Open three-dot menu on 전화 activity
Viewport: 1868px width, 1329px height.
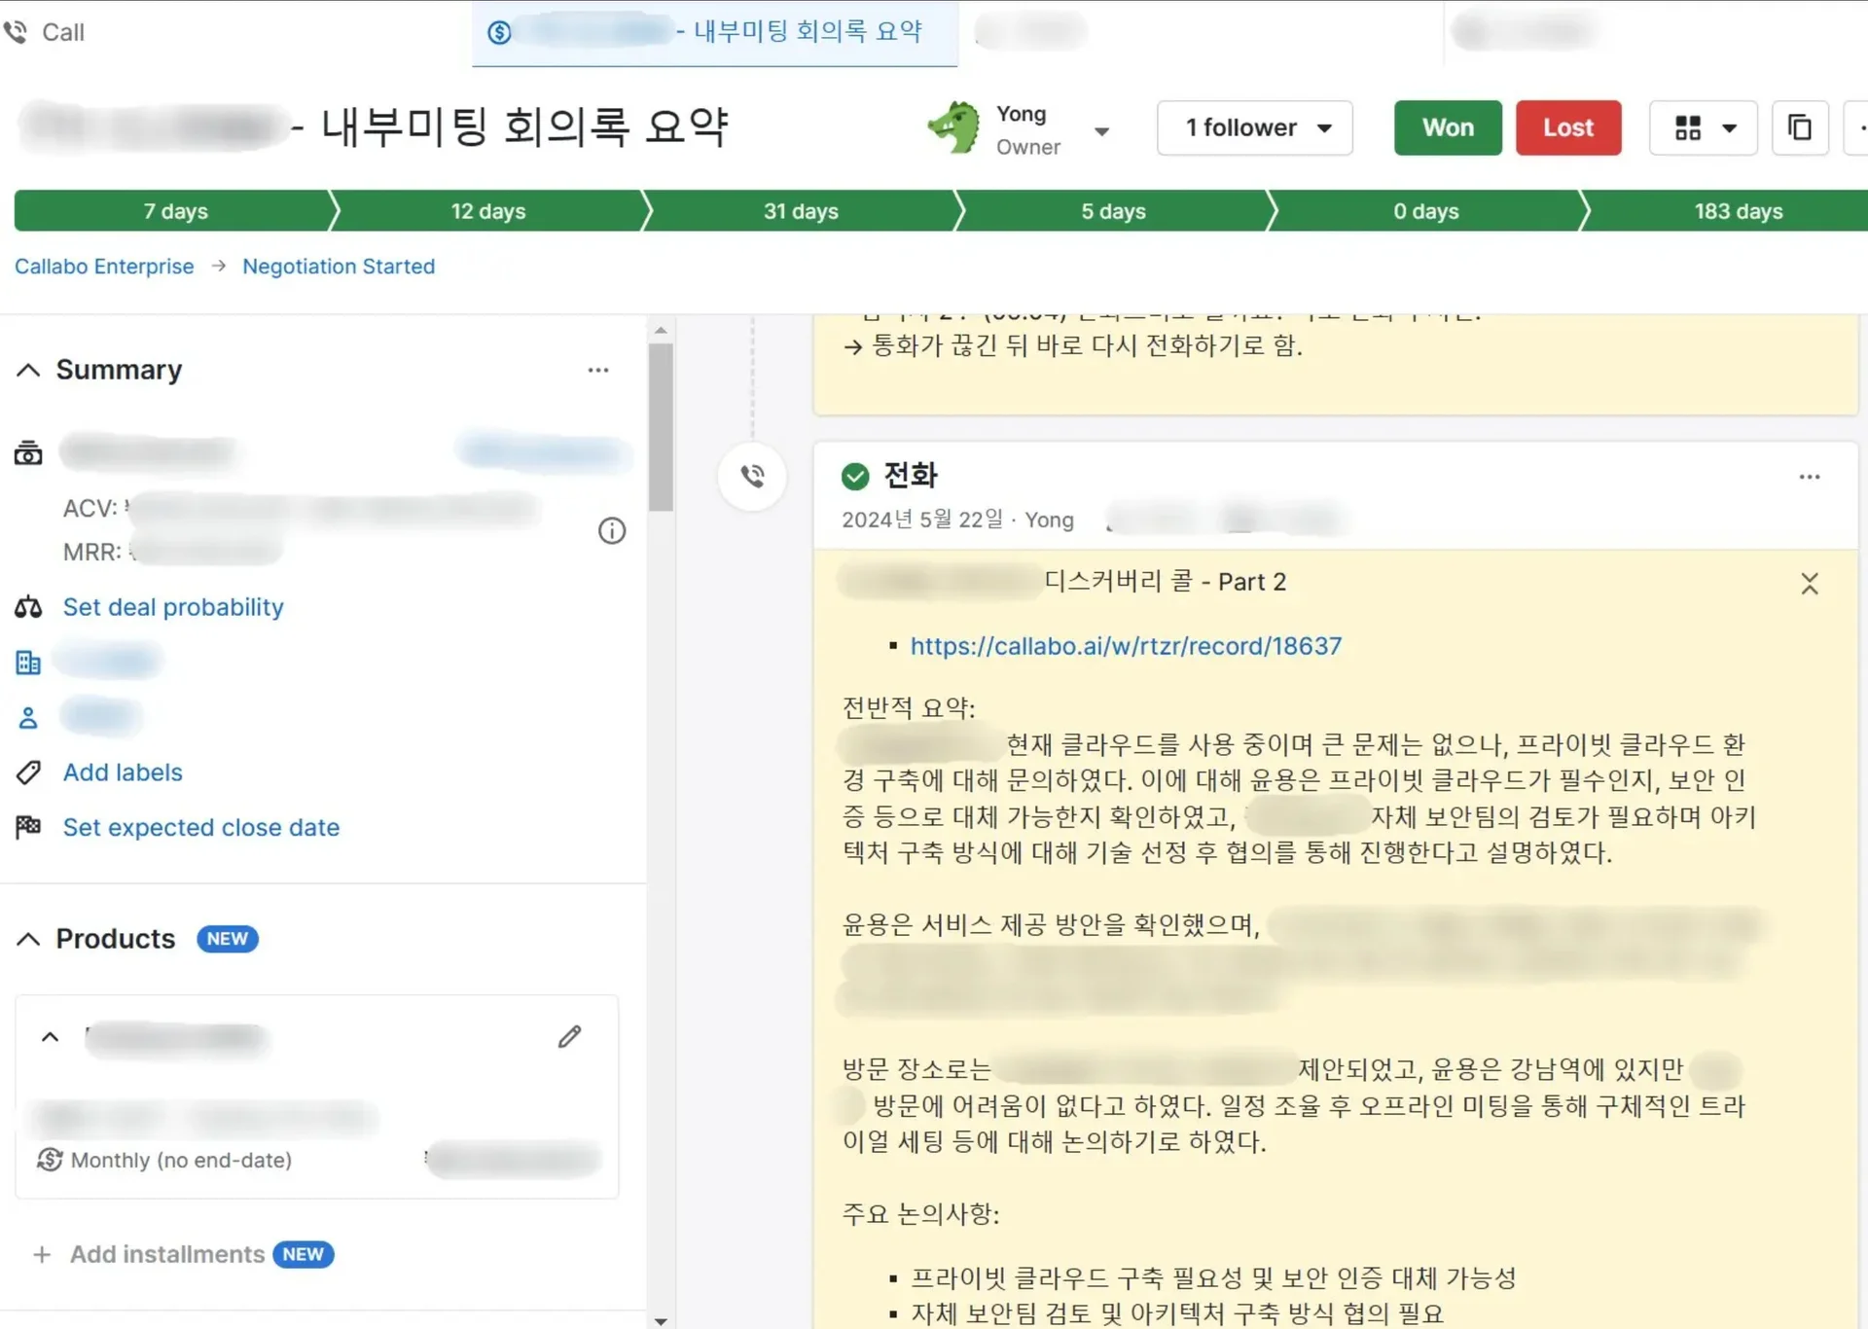tap(1809, 477)
